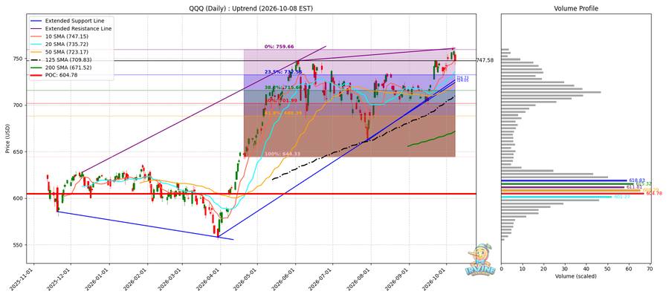
Task: Select the 125 SMA (709.83) legend entry
Action: tap(68, 59)
